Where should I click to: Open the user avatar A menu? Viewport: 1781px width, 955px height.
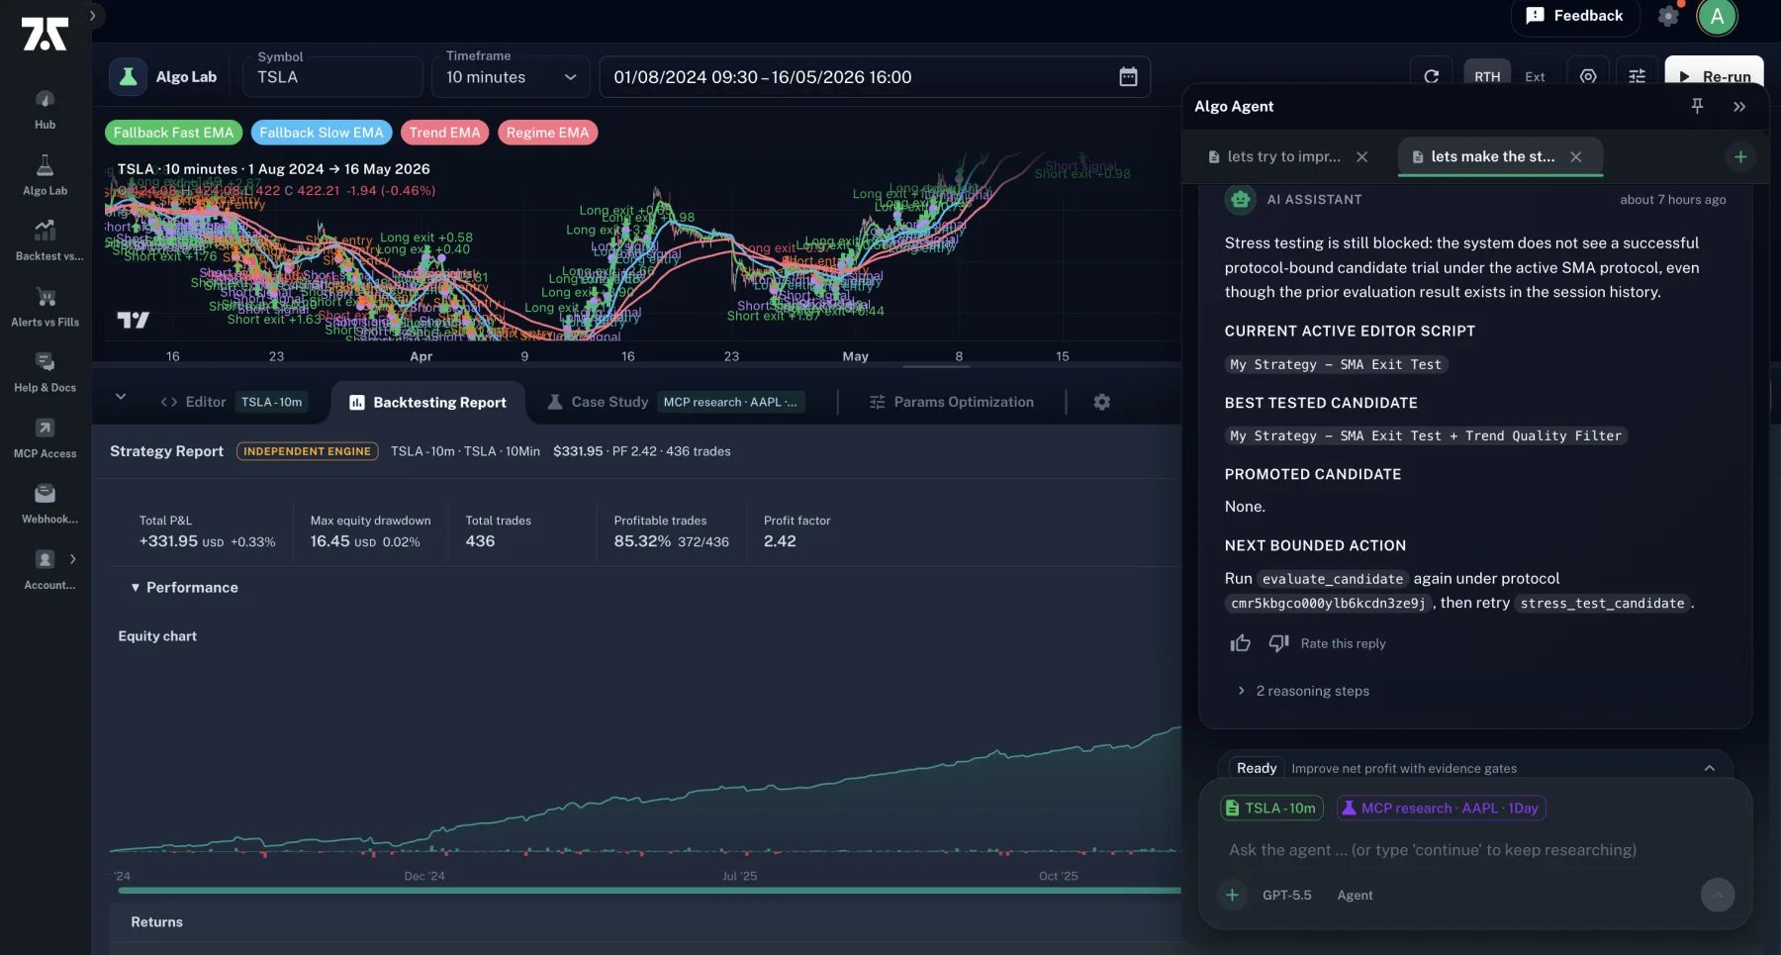click(1717, 17)
